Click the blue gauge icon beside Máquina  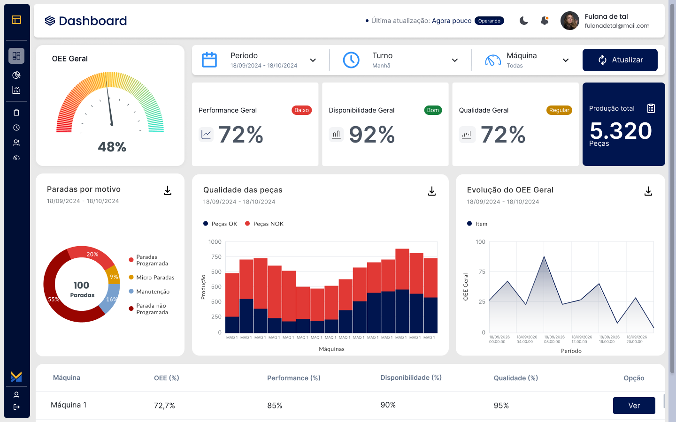tap(493, 60)
